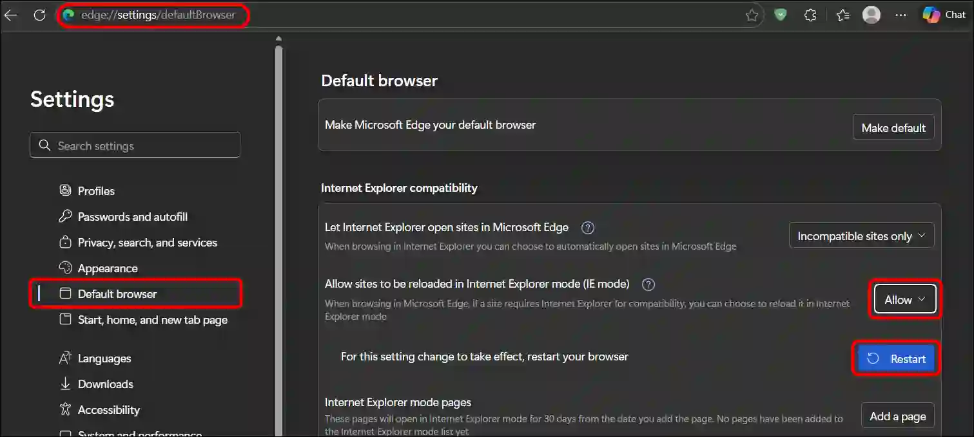Restart the browser to apply changes
Viewport: 974px width, 437px height.
pyautogui.click(x=895, y=358)
